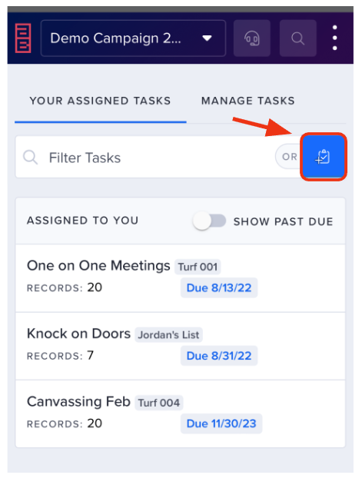Click the magnifier icon in Filter Tasks
Image resolution: width=362 pixels, height=485 pixels.
pos(30,158)
